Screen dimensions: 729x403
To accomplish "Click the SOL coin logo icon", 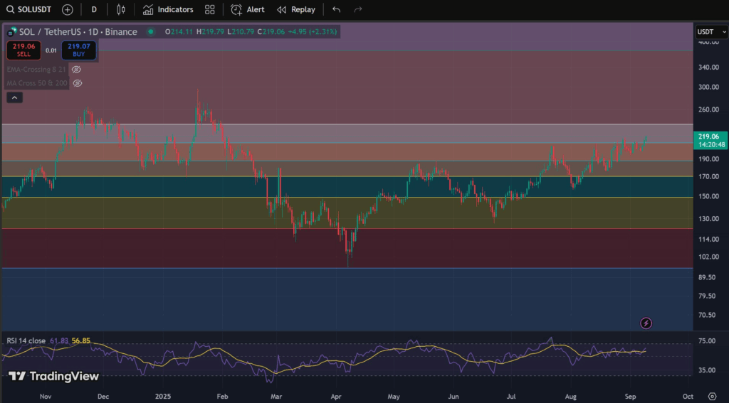I will click(x=11, y=32).
